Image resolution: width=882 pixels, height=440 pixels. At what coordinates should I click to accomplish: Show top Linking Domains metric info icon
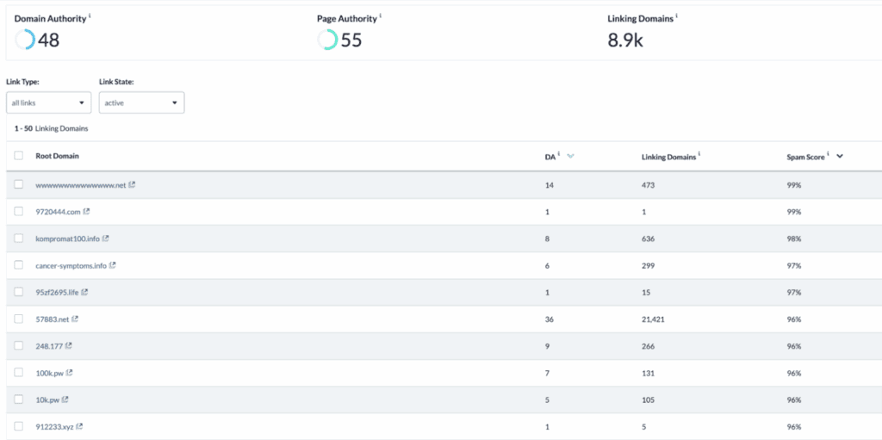676,16
